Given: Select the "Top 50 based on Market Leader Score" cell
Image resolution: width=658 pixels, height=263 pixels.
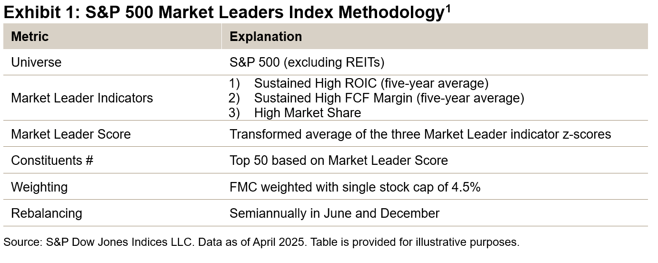Looking at the screenshot, I should pyautogui.click(x=339, y=161).
